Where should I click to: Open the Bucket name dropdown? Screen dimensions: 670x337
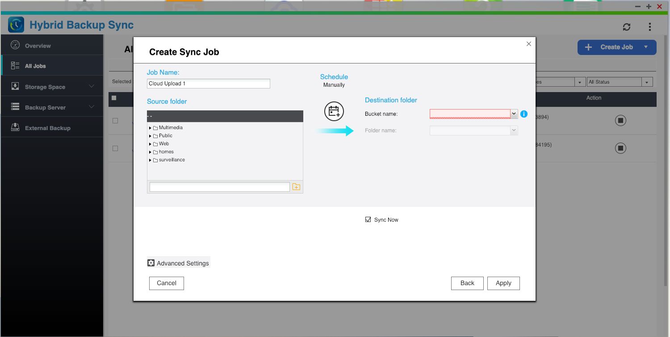click(514, 114)
